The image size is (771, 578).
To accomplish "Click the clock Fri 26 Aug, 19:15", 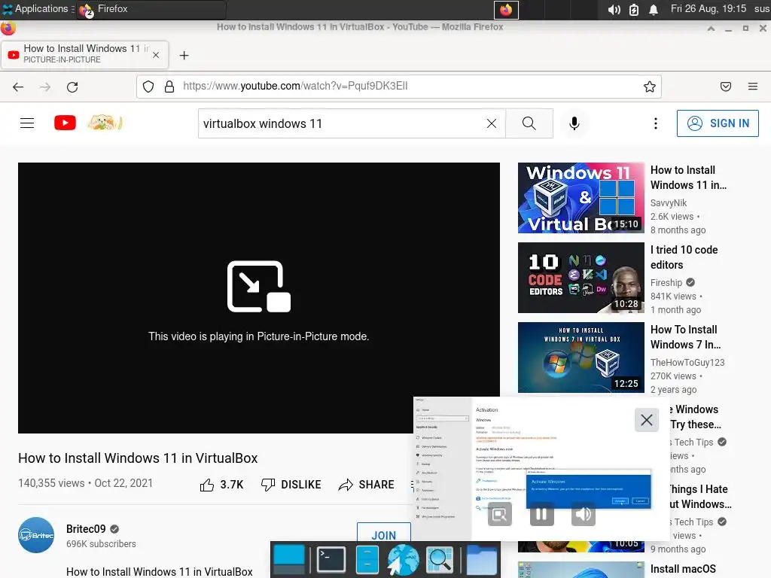I will pyautogui.click(x=708, y=9).
